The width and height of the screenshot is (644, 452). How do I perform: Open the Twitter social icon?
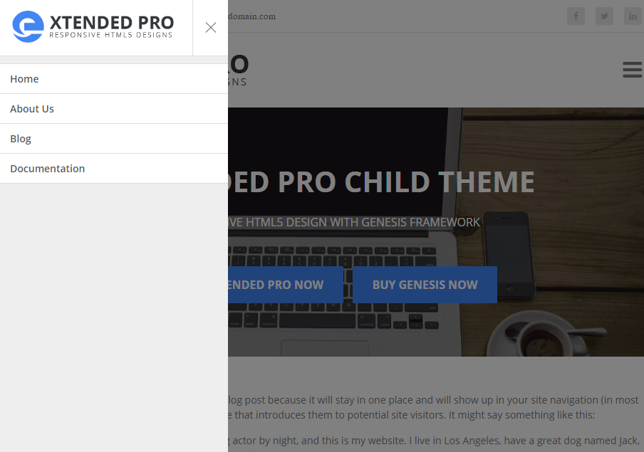[x=604, y=16]
